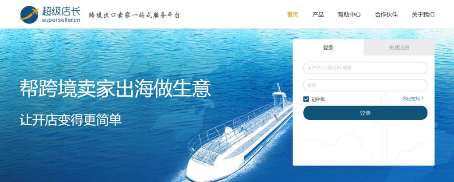Click the dark blue 登录 button
454x182 pixels.
click(x=365, y=113)
